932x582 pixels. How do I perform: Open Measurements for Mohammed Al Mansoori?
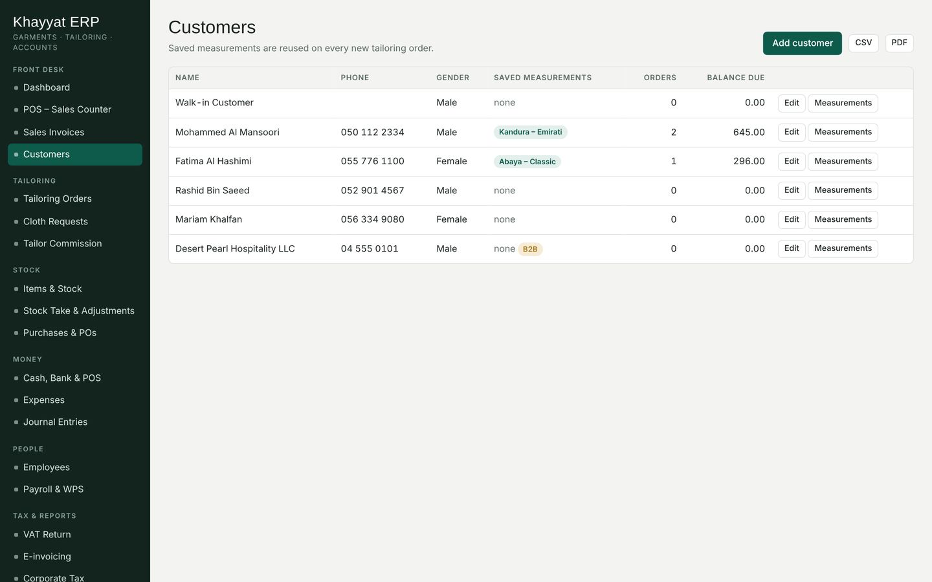coord(843,132)
